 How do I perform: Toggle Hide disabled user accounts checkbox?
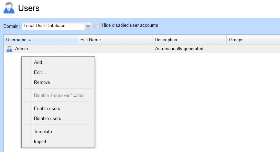(x=97, y=25)
